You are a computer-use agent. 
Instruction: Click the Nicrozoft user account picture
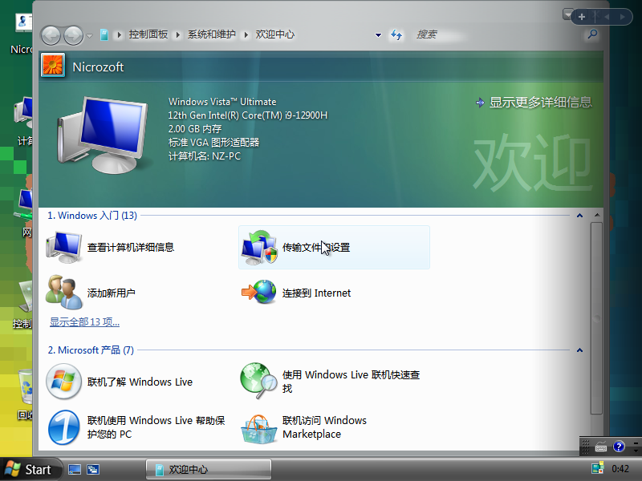pos(53,66)
